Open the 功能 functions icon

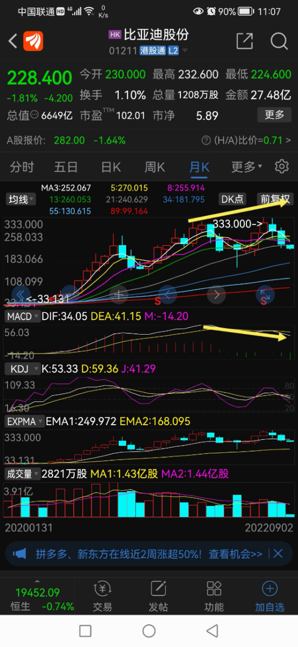click(x=214, y=589)
